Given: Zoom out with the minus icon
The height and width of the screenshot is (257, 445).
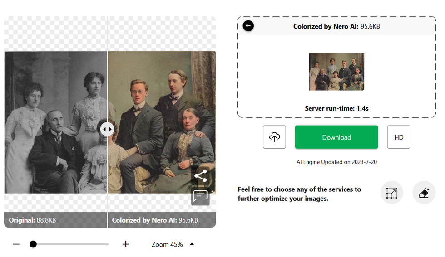Looking at the screenshot, I should pos(16,244).
